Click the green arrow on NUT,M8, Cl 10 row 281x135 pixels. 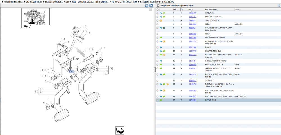pyautogui.click(x=160, y=100)
